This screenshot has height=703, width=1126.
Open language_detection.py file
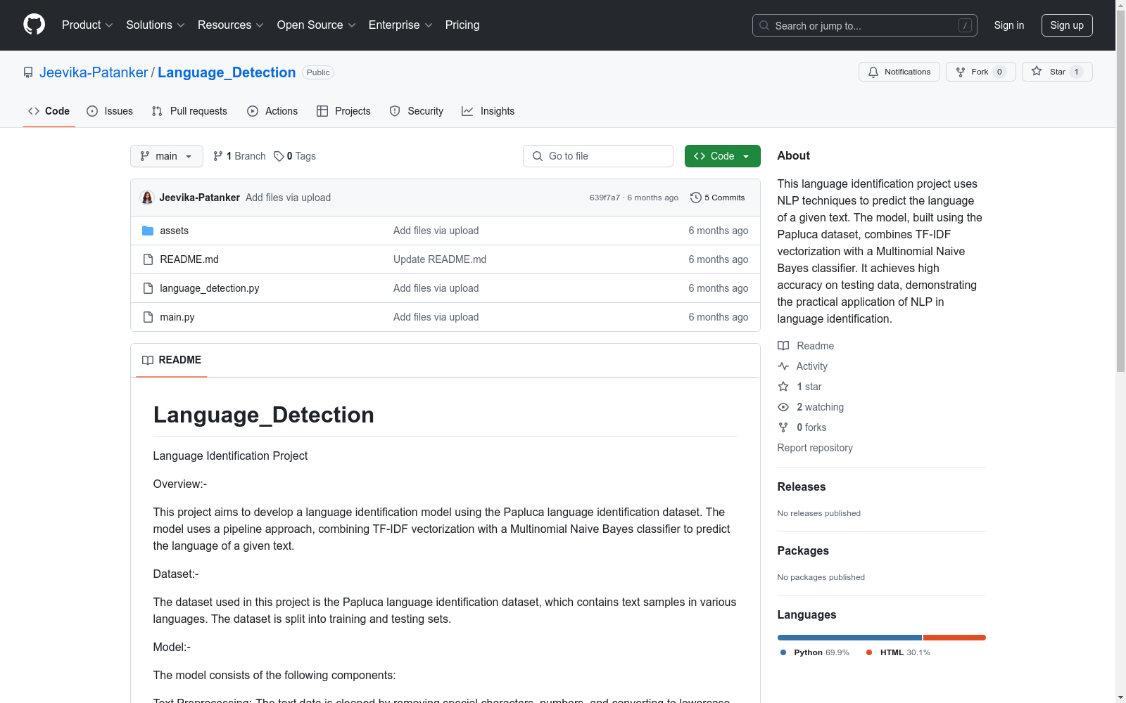[x=210, y=288]
